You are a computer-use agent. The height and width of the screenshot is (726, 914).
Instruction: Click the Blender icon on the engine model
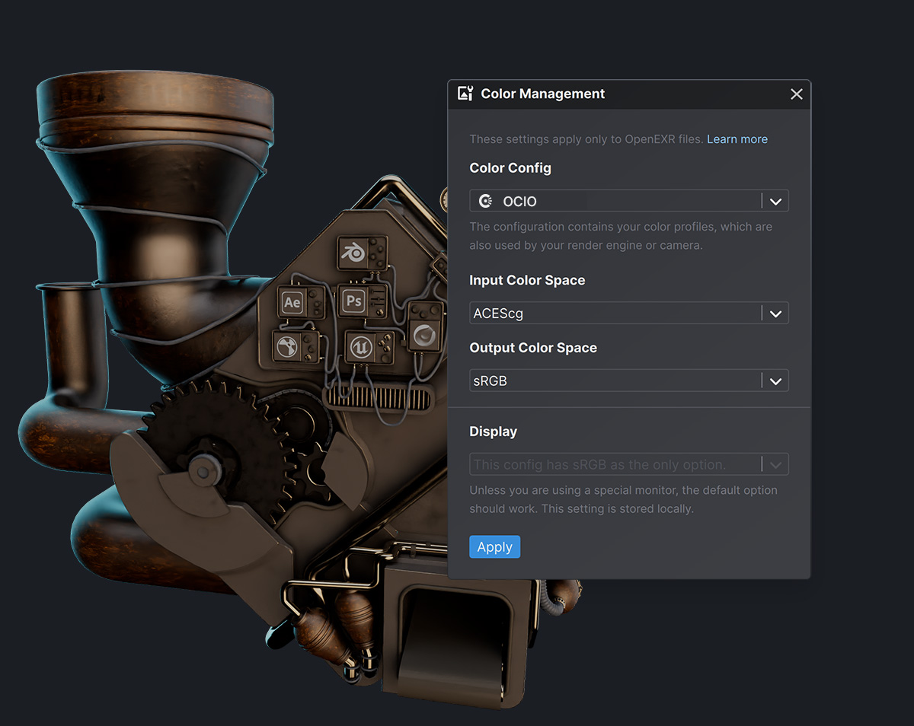coord(353,252)
